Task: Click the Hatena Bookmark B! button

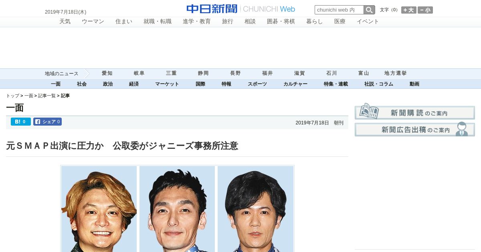Action: tap(21, 122)
